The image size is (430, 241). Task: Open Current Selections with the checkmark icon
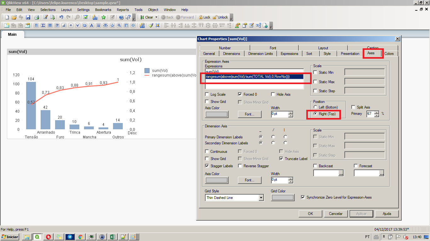point(85,17)
